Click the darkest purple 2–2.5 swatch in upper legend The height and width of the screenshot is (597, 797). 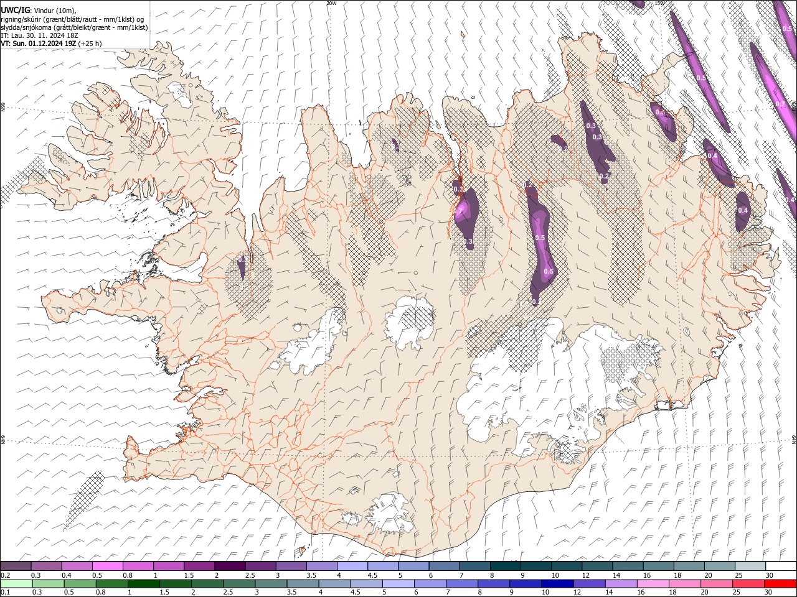(230, 566)
